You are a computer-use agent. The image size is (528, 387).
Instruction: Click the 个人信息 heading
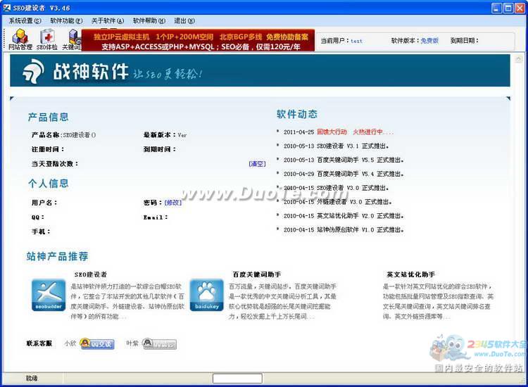pyautogui.click(x=49, y=184)
